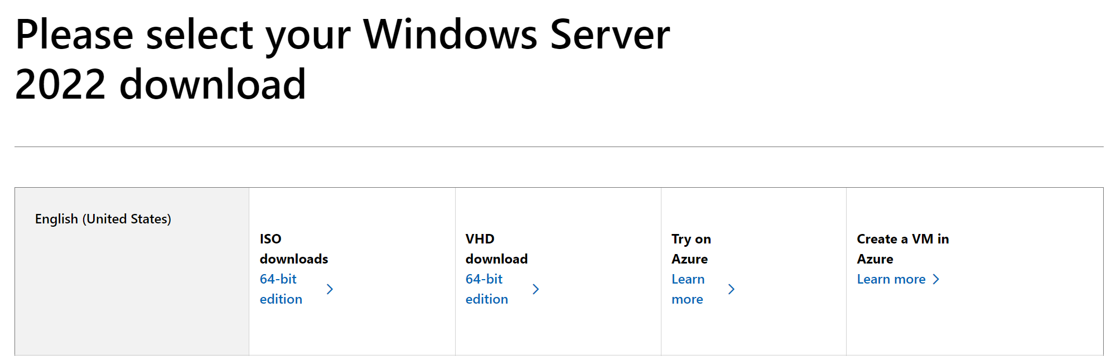
Task: Select the English (United States) language label
Action: click(x=103, y=219)
